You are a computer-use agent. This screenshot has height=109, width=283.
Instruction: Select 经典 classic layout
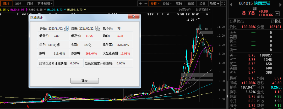pyautogui.click(x=203, y=3)
